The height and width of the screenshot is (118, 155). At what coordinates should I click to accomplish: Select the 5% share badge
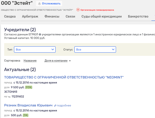(x=26, y=115)
